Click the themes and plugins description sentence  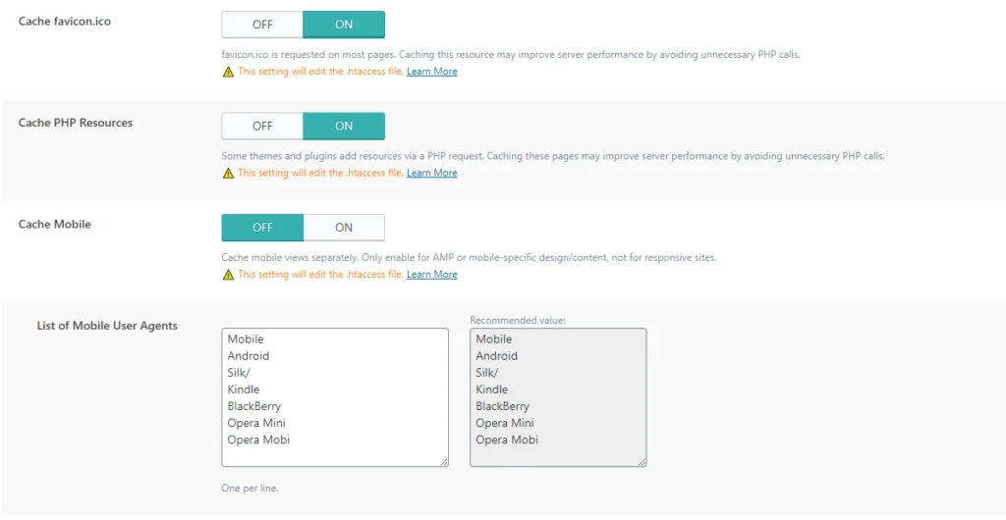pos(553,156)
